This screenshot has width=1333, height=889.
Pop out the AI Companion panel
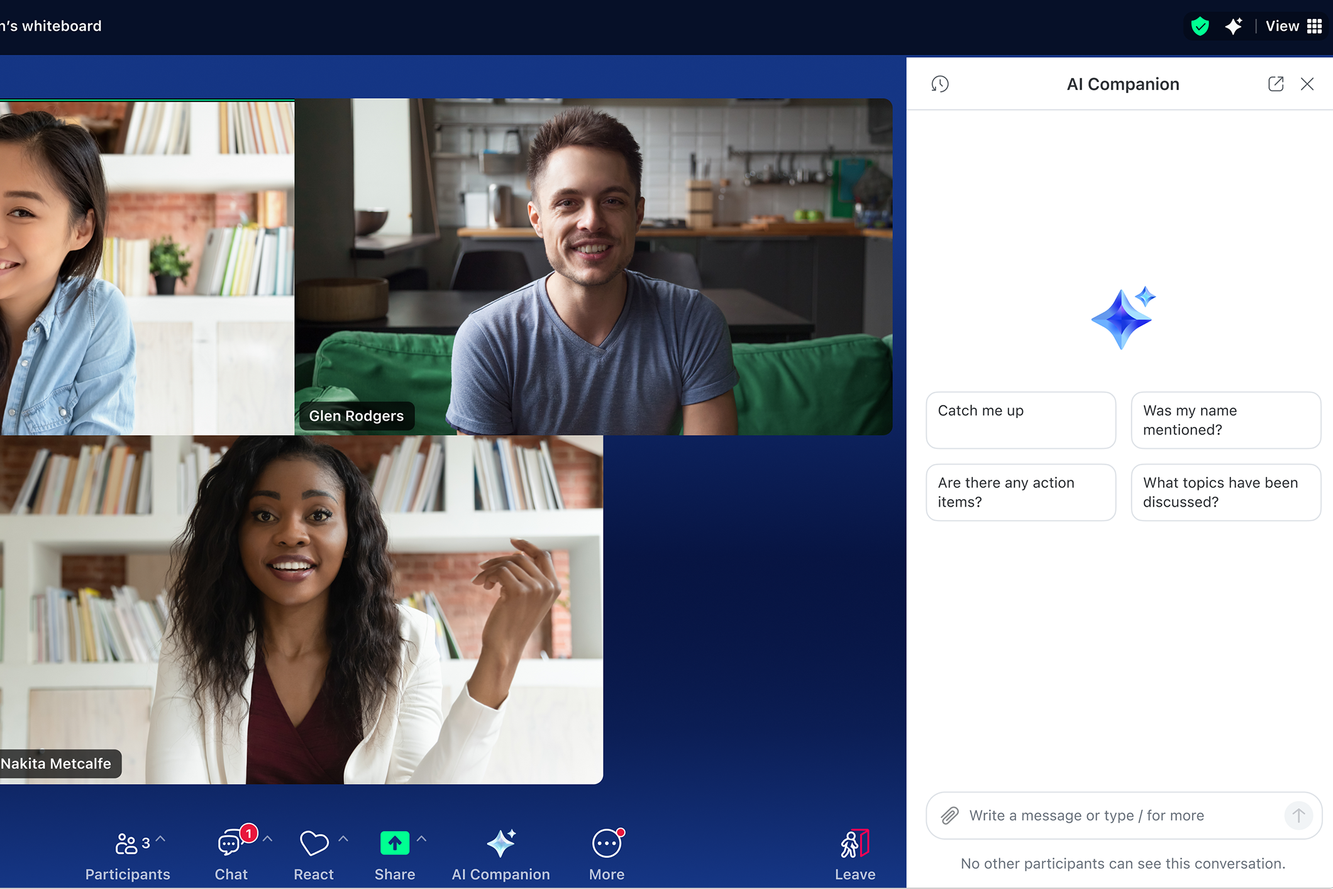[x=1275, y=84]
